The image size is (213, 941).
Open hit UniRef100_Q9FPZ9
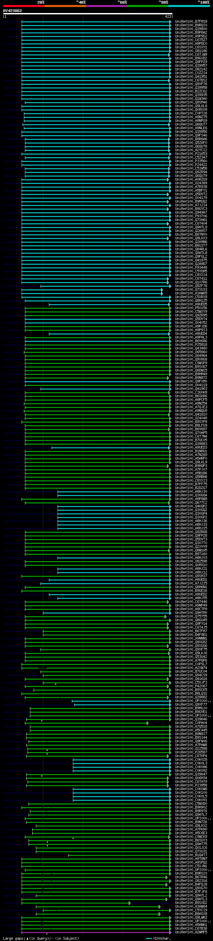click(191, 62)
